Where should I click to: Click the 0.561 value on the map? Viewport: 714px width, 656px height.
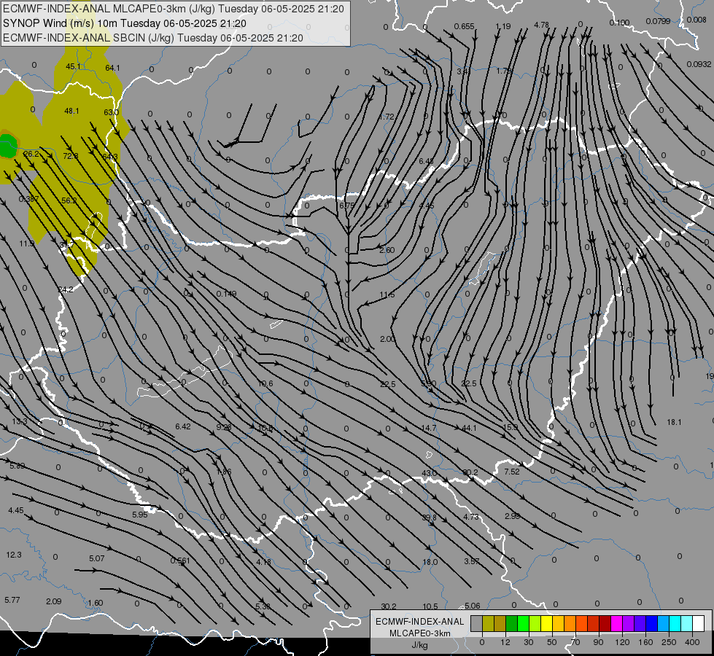(x=180, y=561)
